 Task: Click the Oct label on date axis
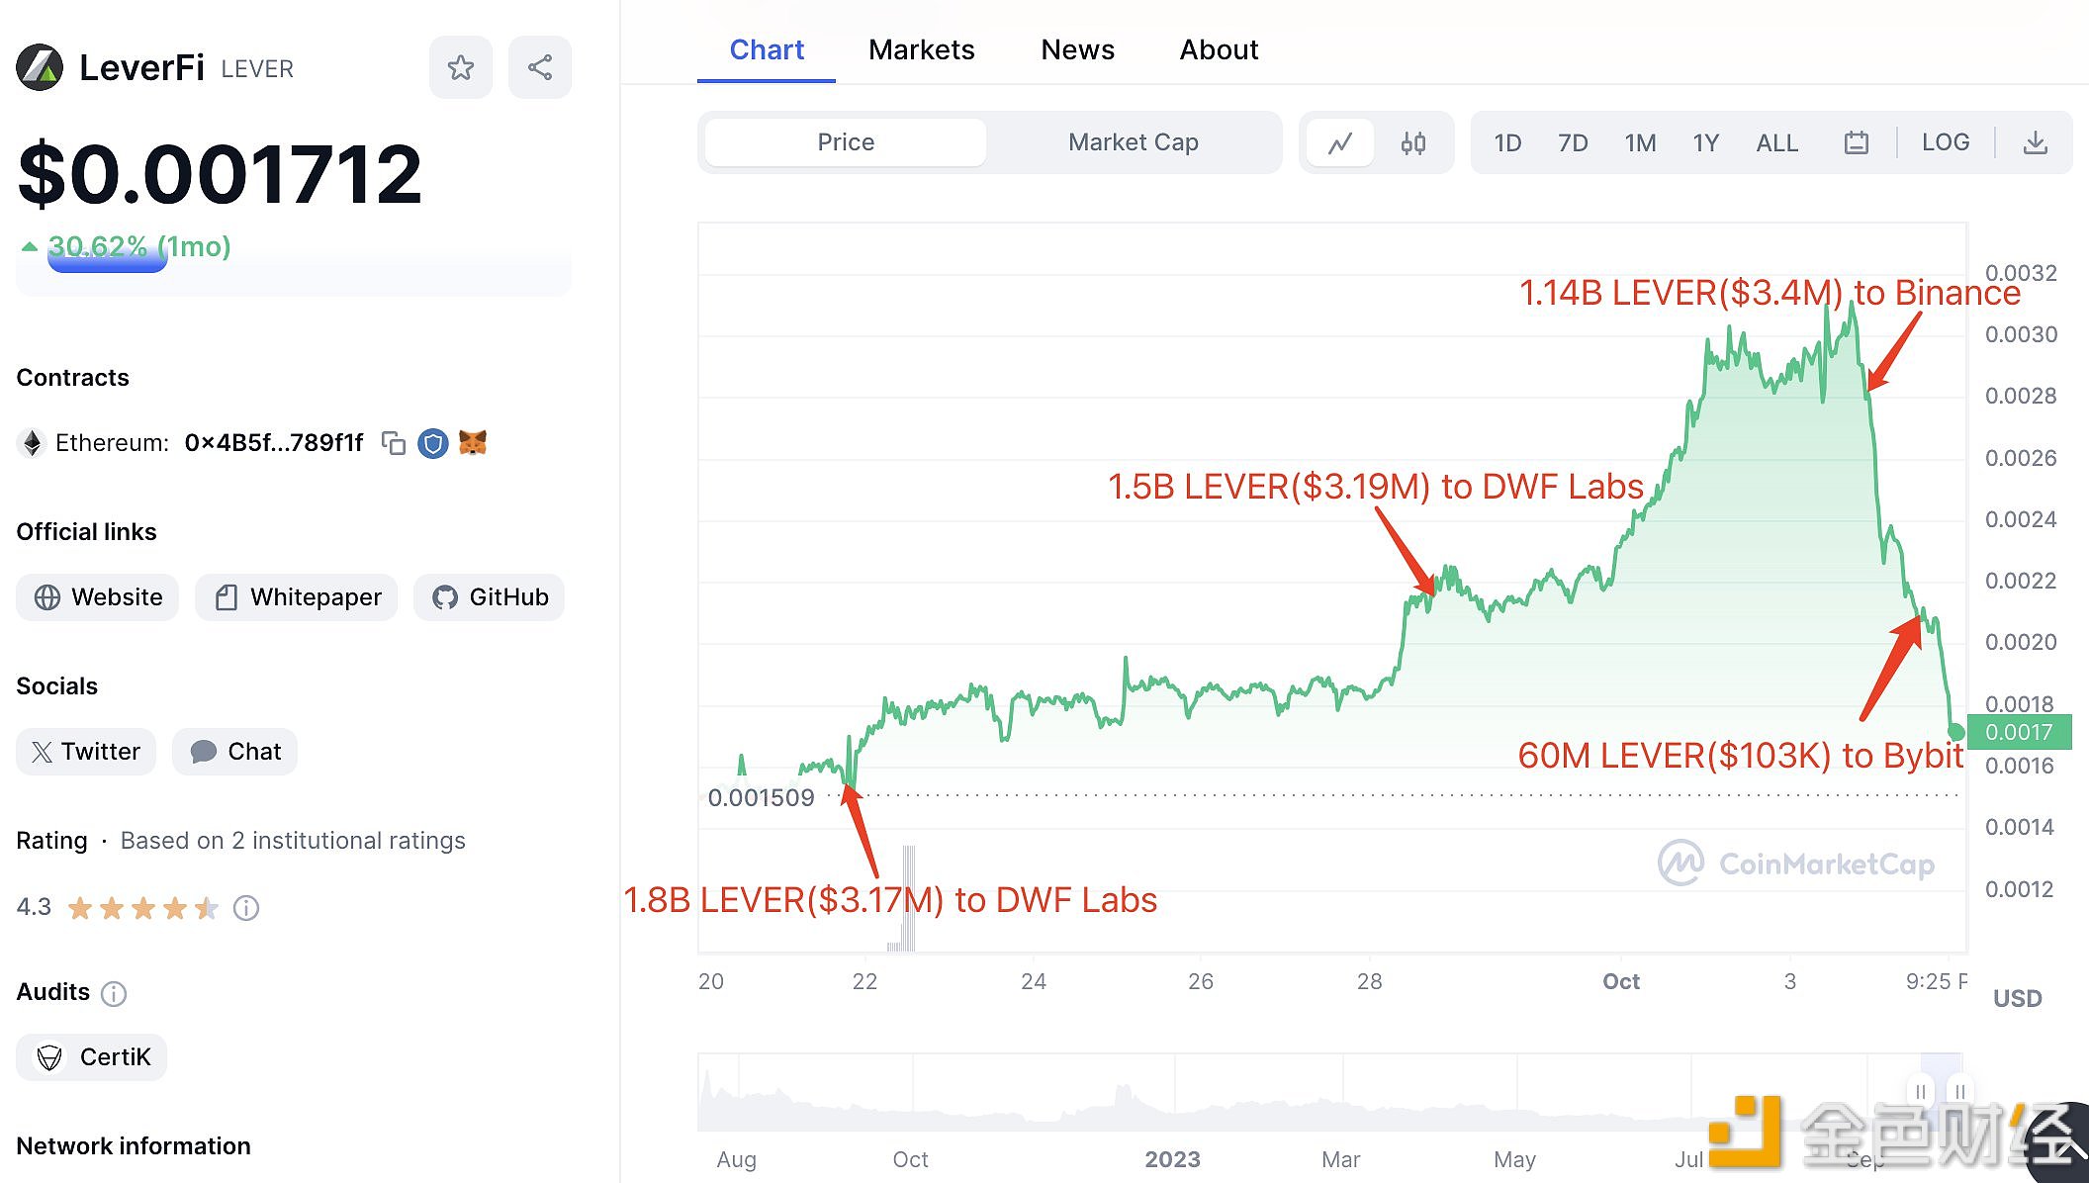(x=1621, y=981)
